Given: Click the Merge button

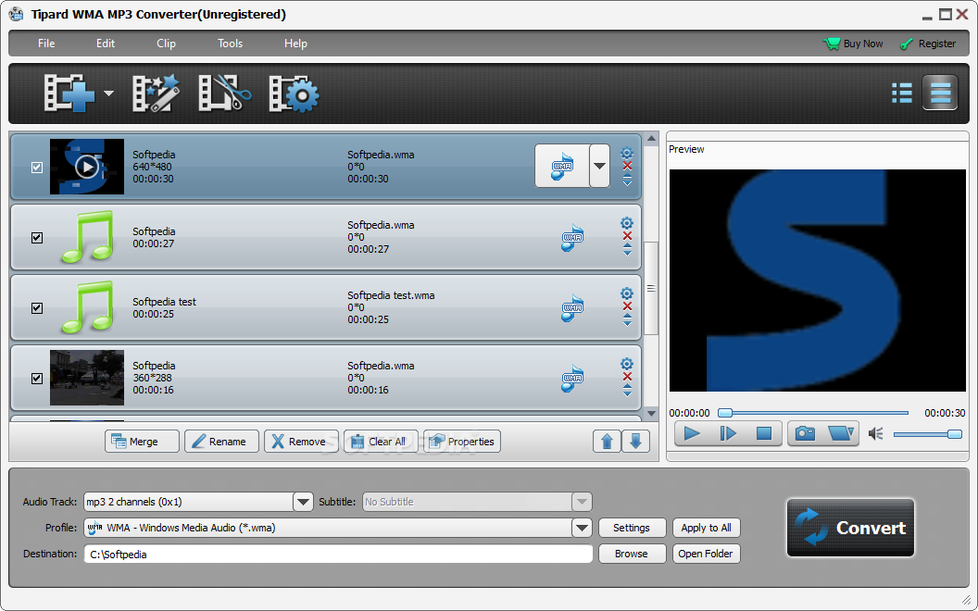Looking at the screenshot, I should point(143,442).
